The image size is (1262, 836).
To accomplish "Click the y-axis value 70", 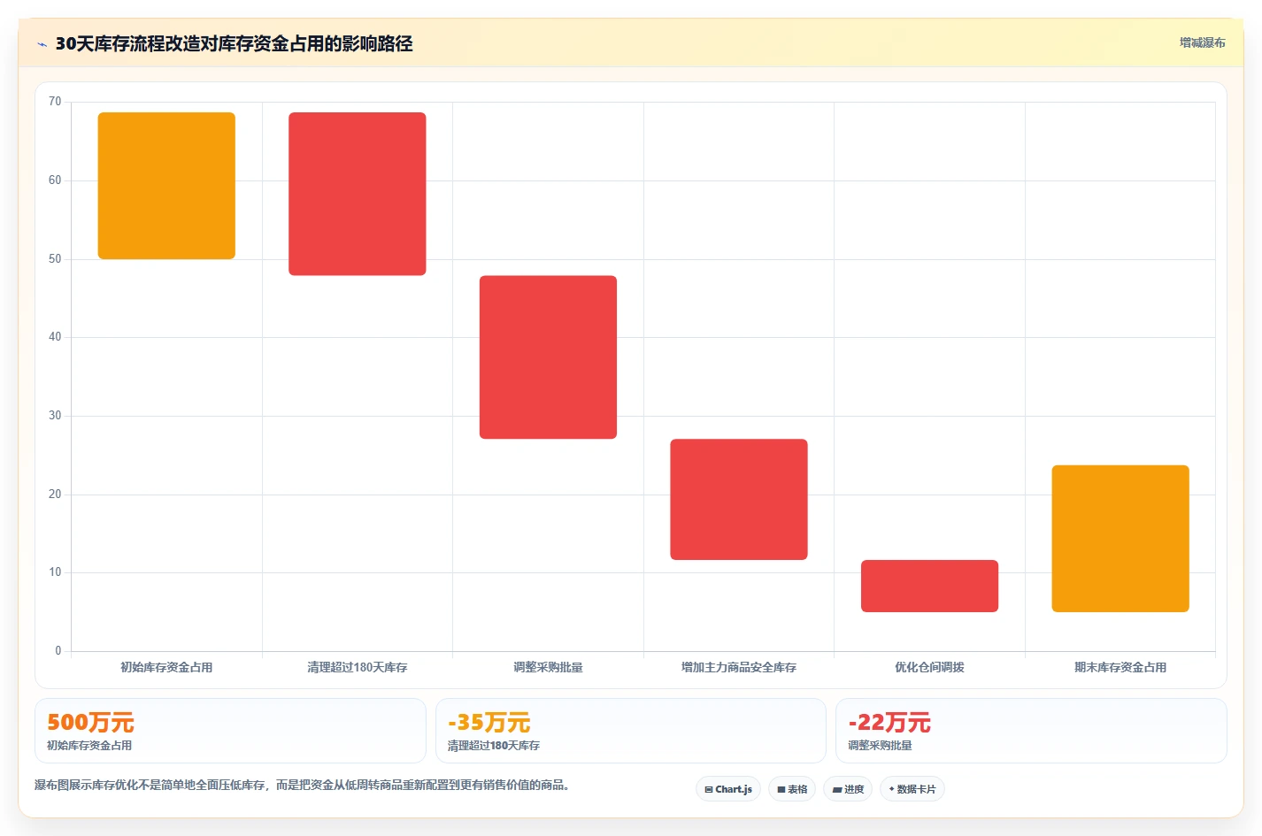I will [x=55, y=102].
